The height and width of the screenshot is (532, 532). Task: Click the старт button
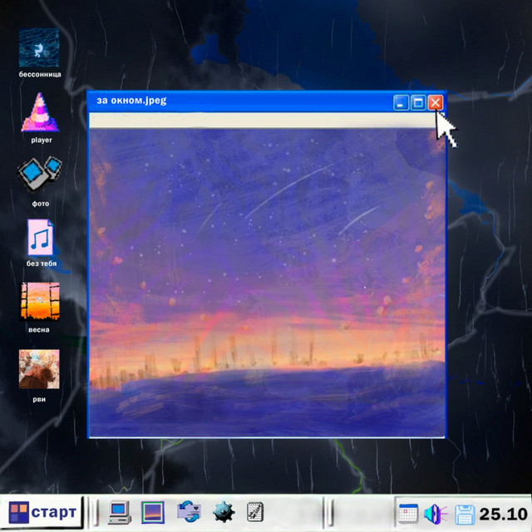click(x=42, y=511)
